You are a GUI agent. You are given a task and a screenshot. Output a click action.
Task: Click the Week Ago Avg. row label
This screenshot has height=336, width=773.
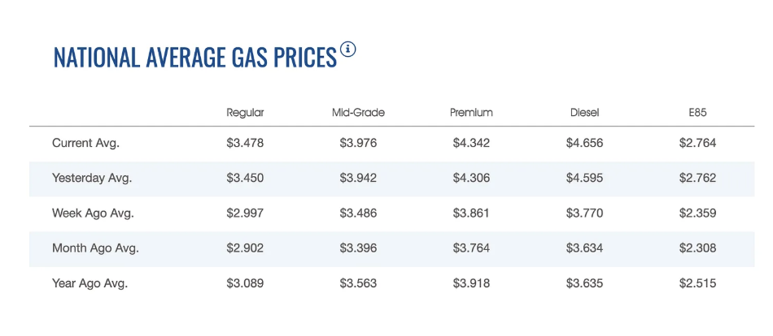94,213
